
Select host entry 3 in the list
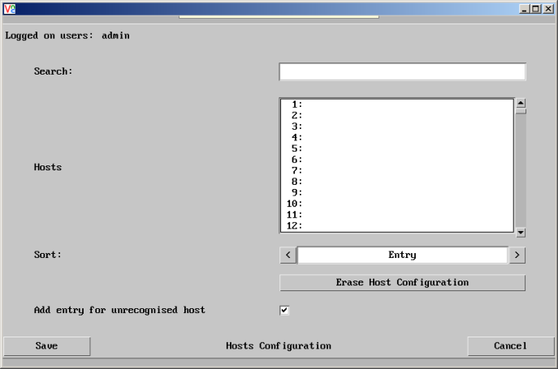[x=397, y=127]
